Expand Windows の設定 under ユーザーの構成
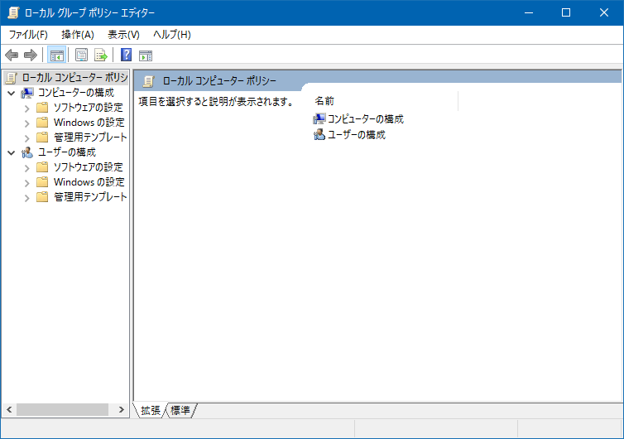 coord(26,183)
